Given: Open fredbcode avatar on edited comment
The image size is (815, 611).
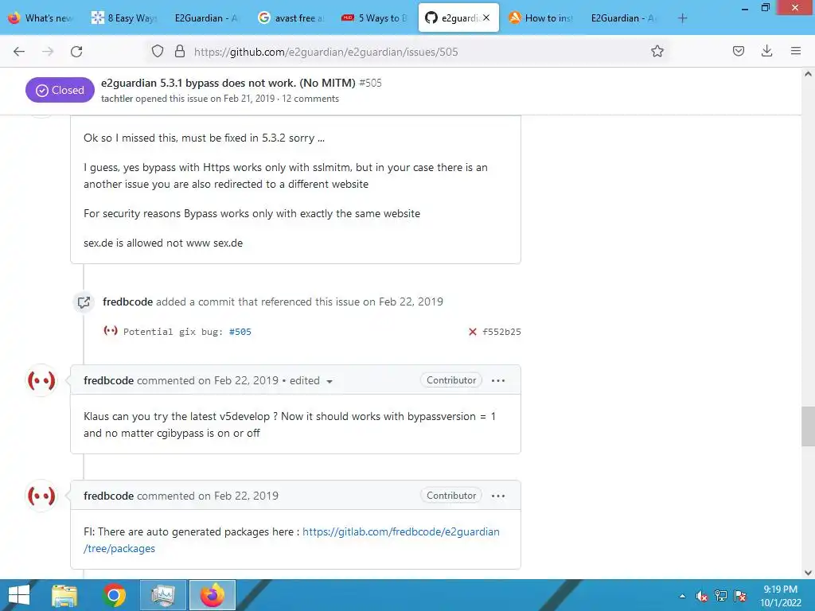Looking at the screenshot, I should (41, 380).
